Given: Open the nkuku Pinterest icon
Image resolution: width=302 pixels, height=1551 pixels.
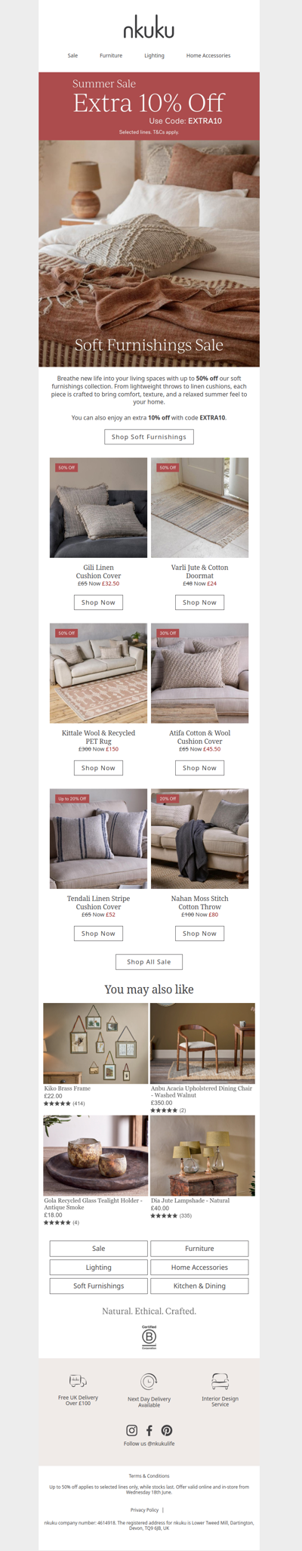Looking at the screenshot, I should coord(167,1430).
